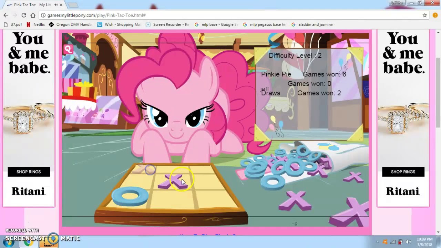This screenshot has height=248, width=441.
Task: Click SHOP RINGS on the right ad
Action: [403, 172]
